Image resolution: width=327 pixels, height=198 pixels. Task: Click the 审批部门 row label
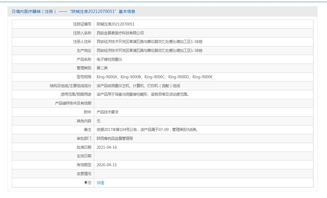click(84, 138)
